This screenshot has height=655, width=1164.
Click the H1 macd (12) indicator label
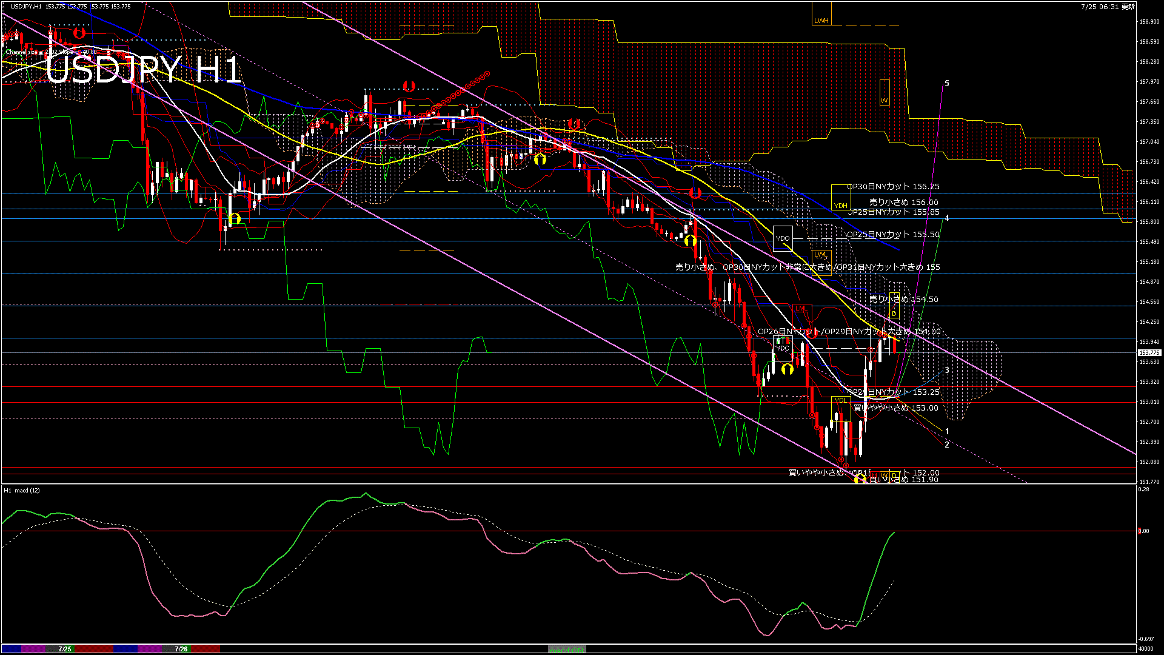(22, 490)
